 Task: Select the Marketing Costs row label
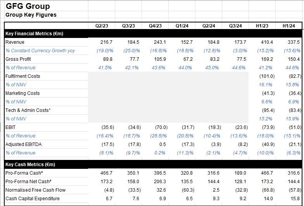click(x=22, y=93)
